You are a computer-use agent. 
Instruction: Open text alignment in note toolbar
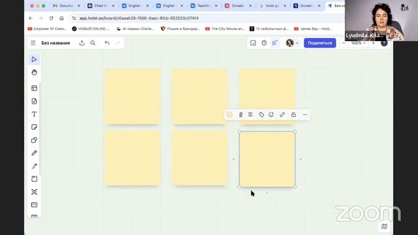pyautogui.click(x=250, y=115)
